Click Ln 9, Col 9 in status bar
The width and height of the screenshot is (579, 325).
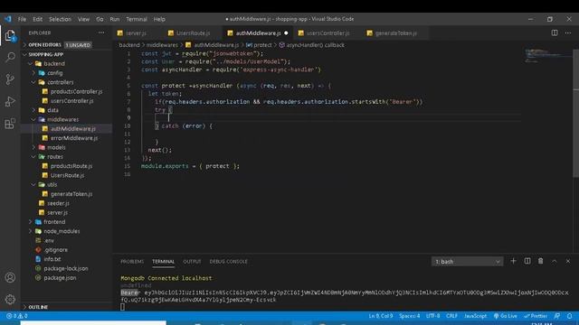click(x=380, y=316)
